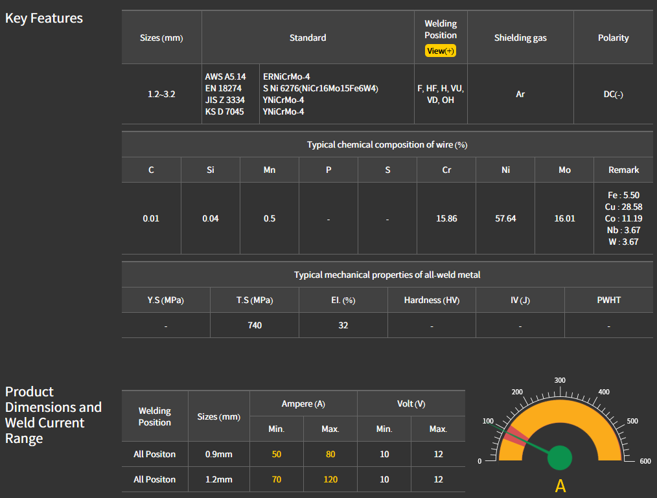Click the yellow 'A' label below the gauge

560,486
